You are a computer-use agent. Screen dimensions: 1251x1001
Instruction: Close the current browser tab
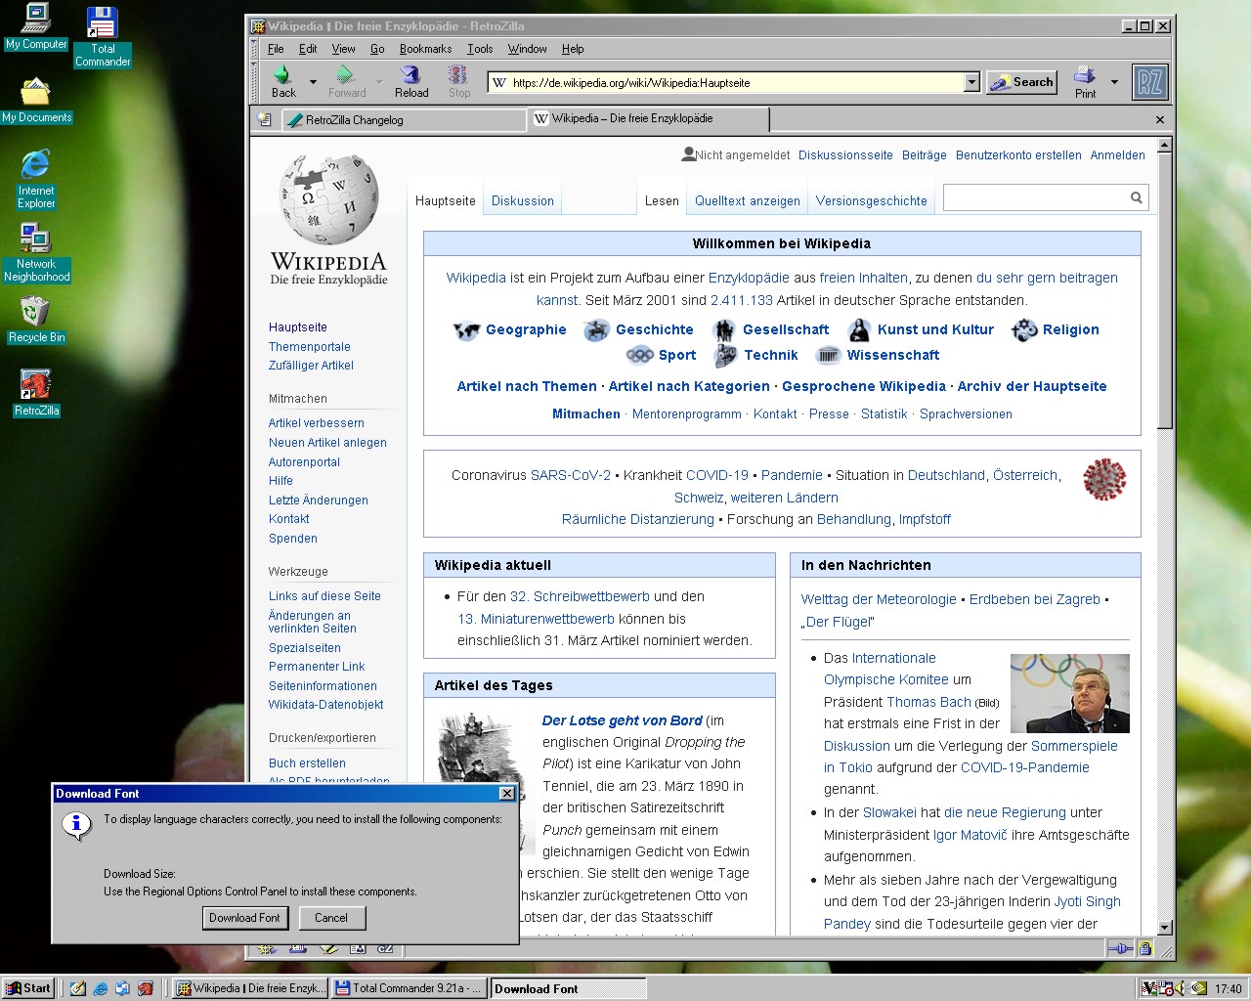[x=1160, y=119]
